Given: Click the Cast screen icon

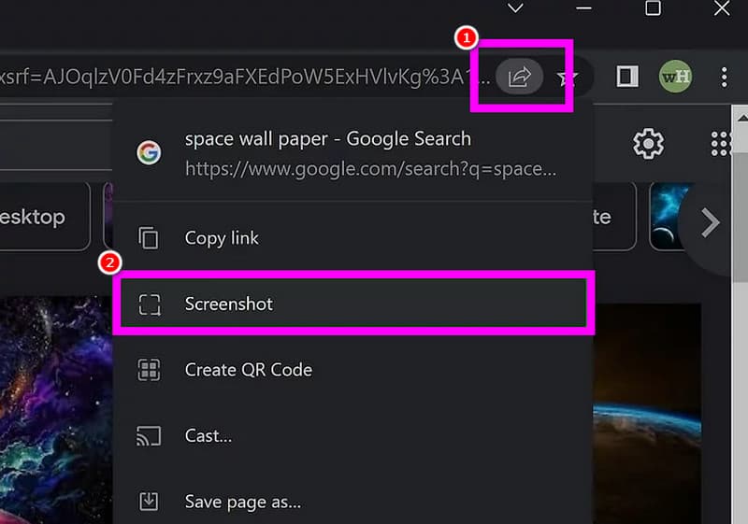Looking at the screenshot, I should coord(149,436).
